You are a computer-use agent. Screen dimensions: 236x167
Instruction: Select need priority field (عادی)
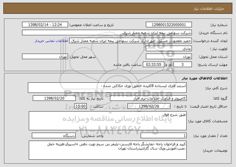(169, 49)
